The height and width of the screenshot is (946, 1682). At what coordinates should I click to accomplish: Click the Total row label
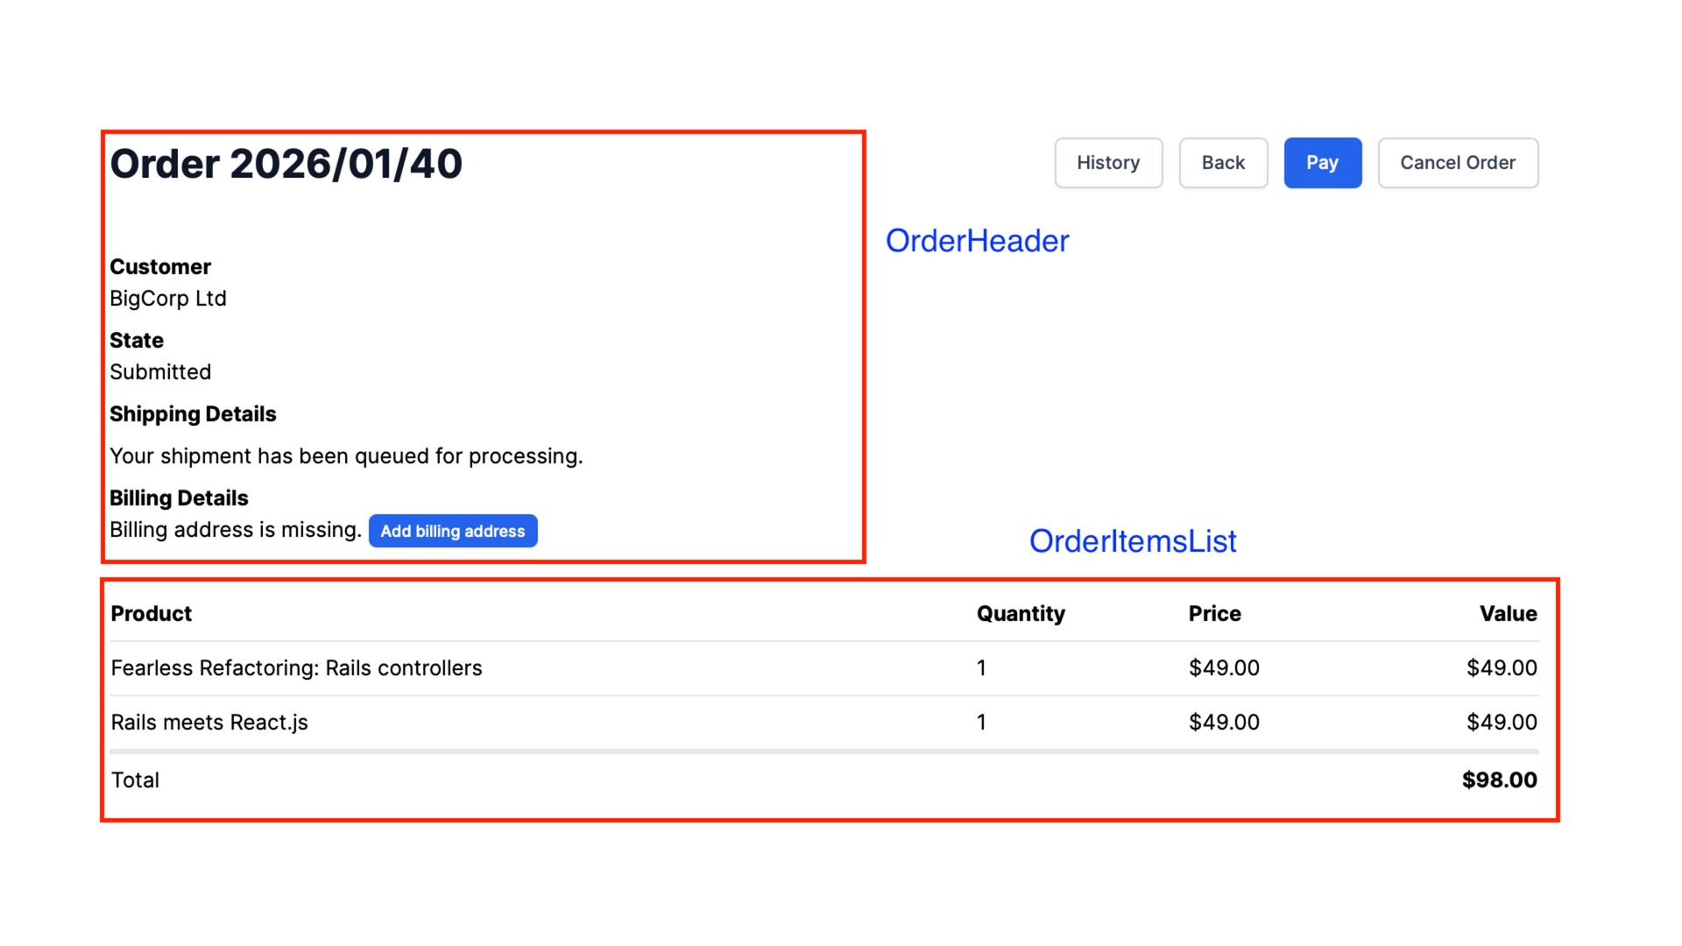(135, 780)
